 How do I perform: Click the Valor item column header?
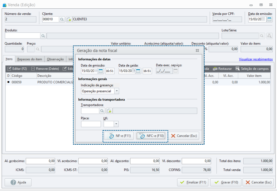coord(254,76)
